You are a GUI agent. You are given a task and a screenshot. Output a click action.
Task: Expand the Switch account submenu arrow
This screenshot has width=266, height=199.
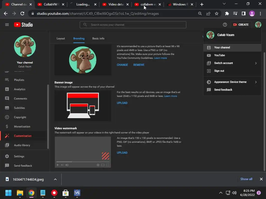(256, 63)
